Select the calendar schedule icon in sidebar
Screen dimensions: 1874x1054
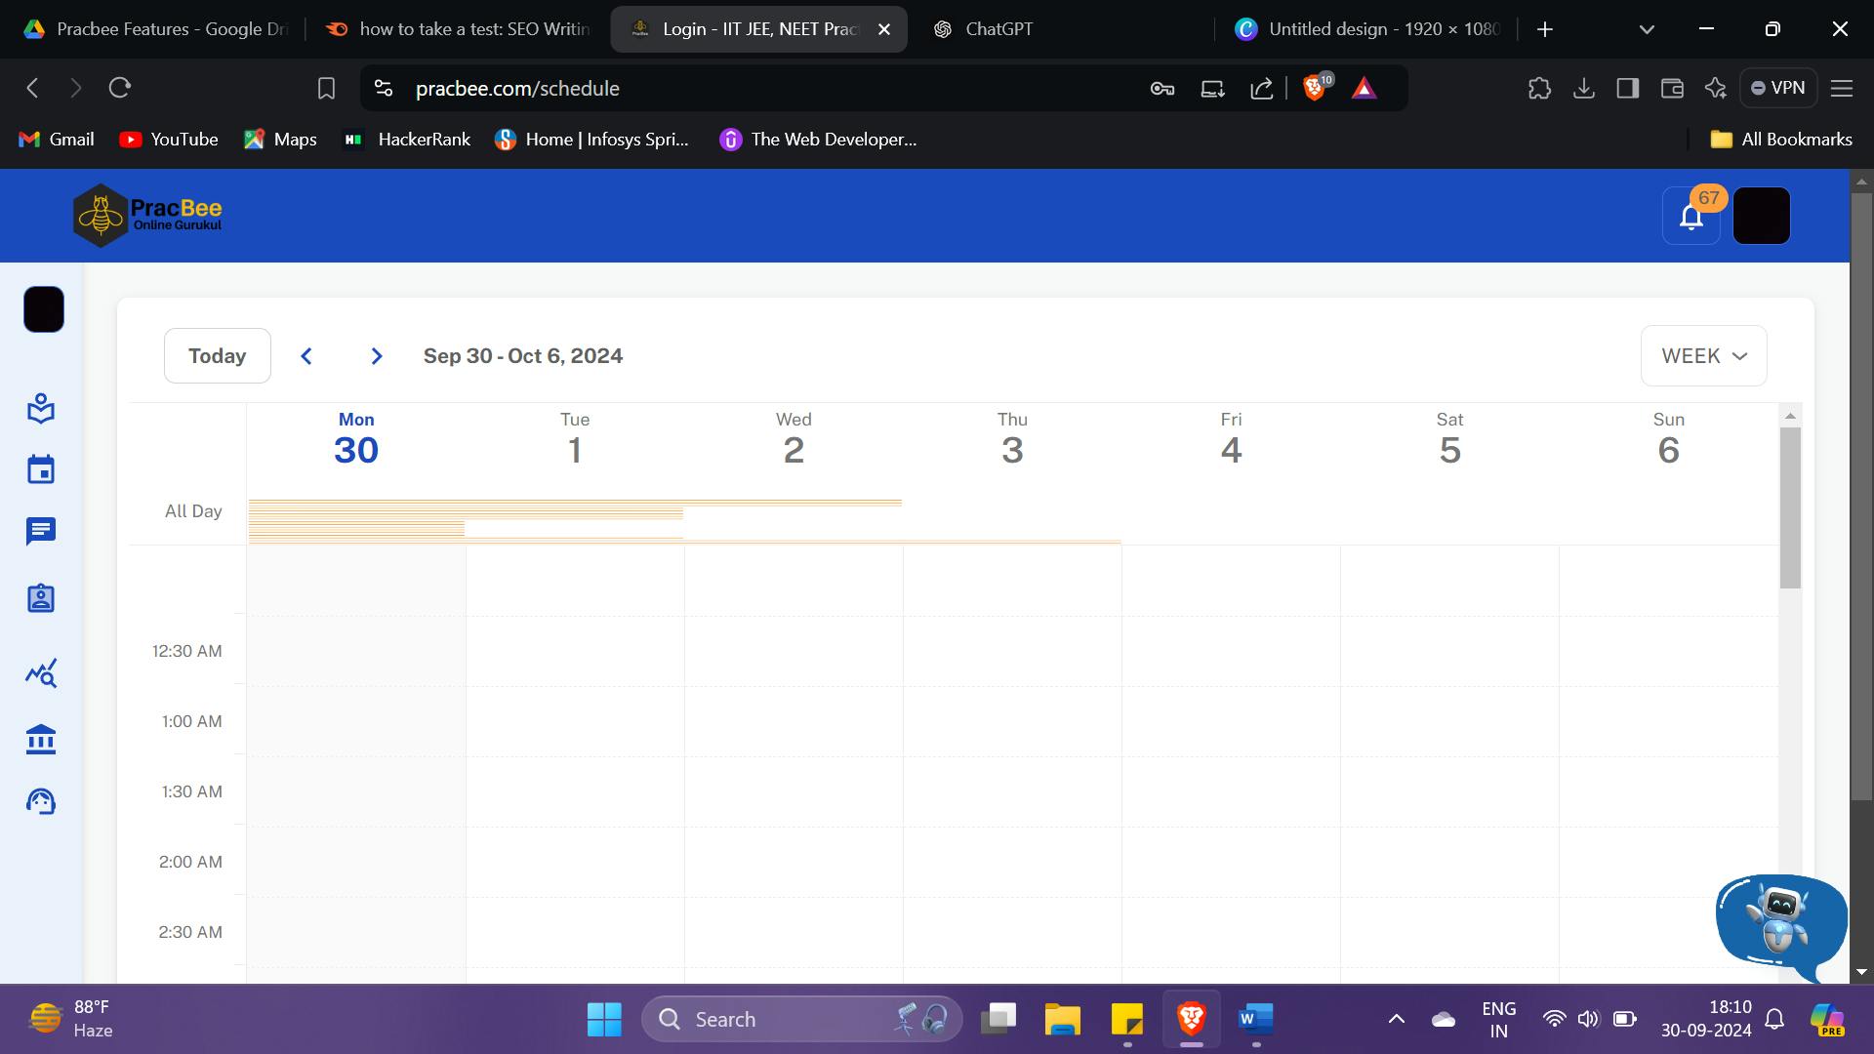pos(40,469)
